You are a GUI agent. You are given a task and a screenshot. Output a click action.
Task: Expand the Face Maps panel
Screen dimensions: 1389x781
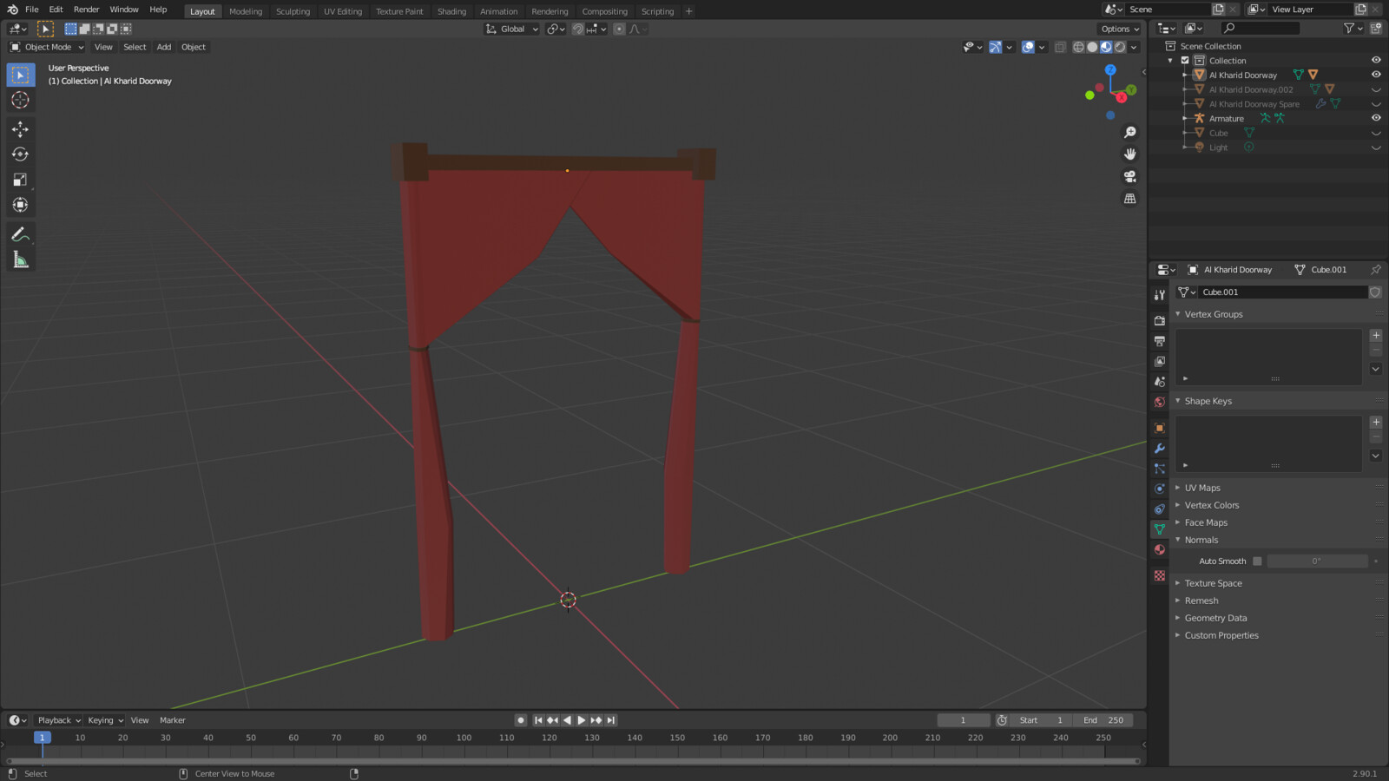[x=1206, y=522]
